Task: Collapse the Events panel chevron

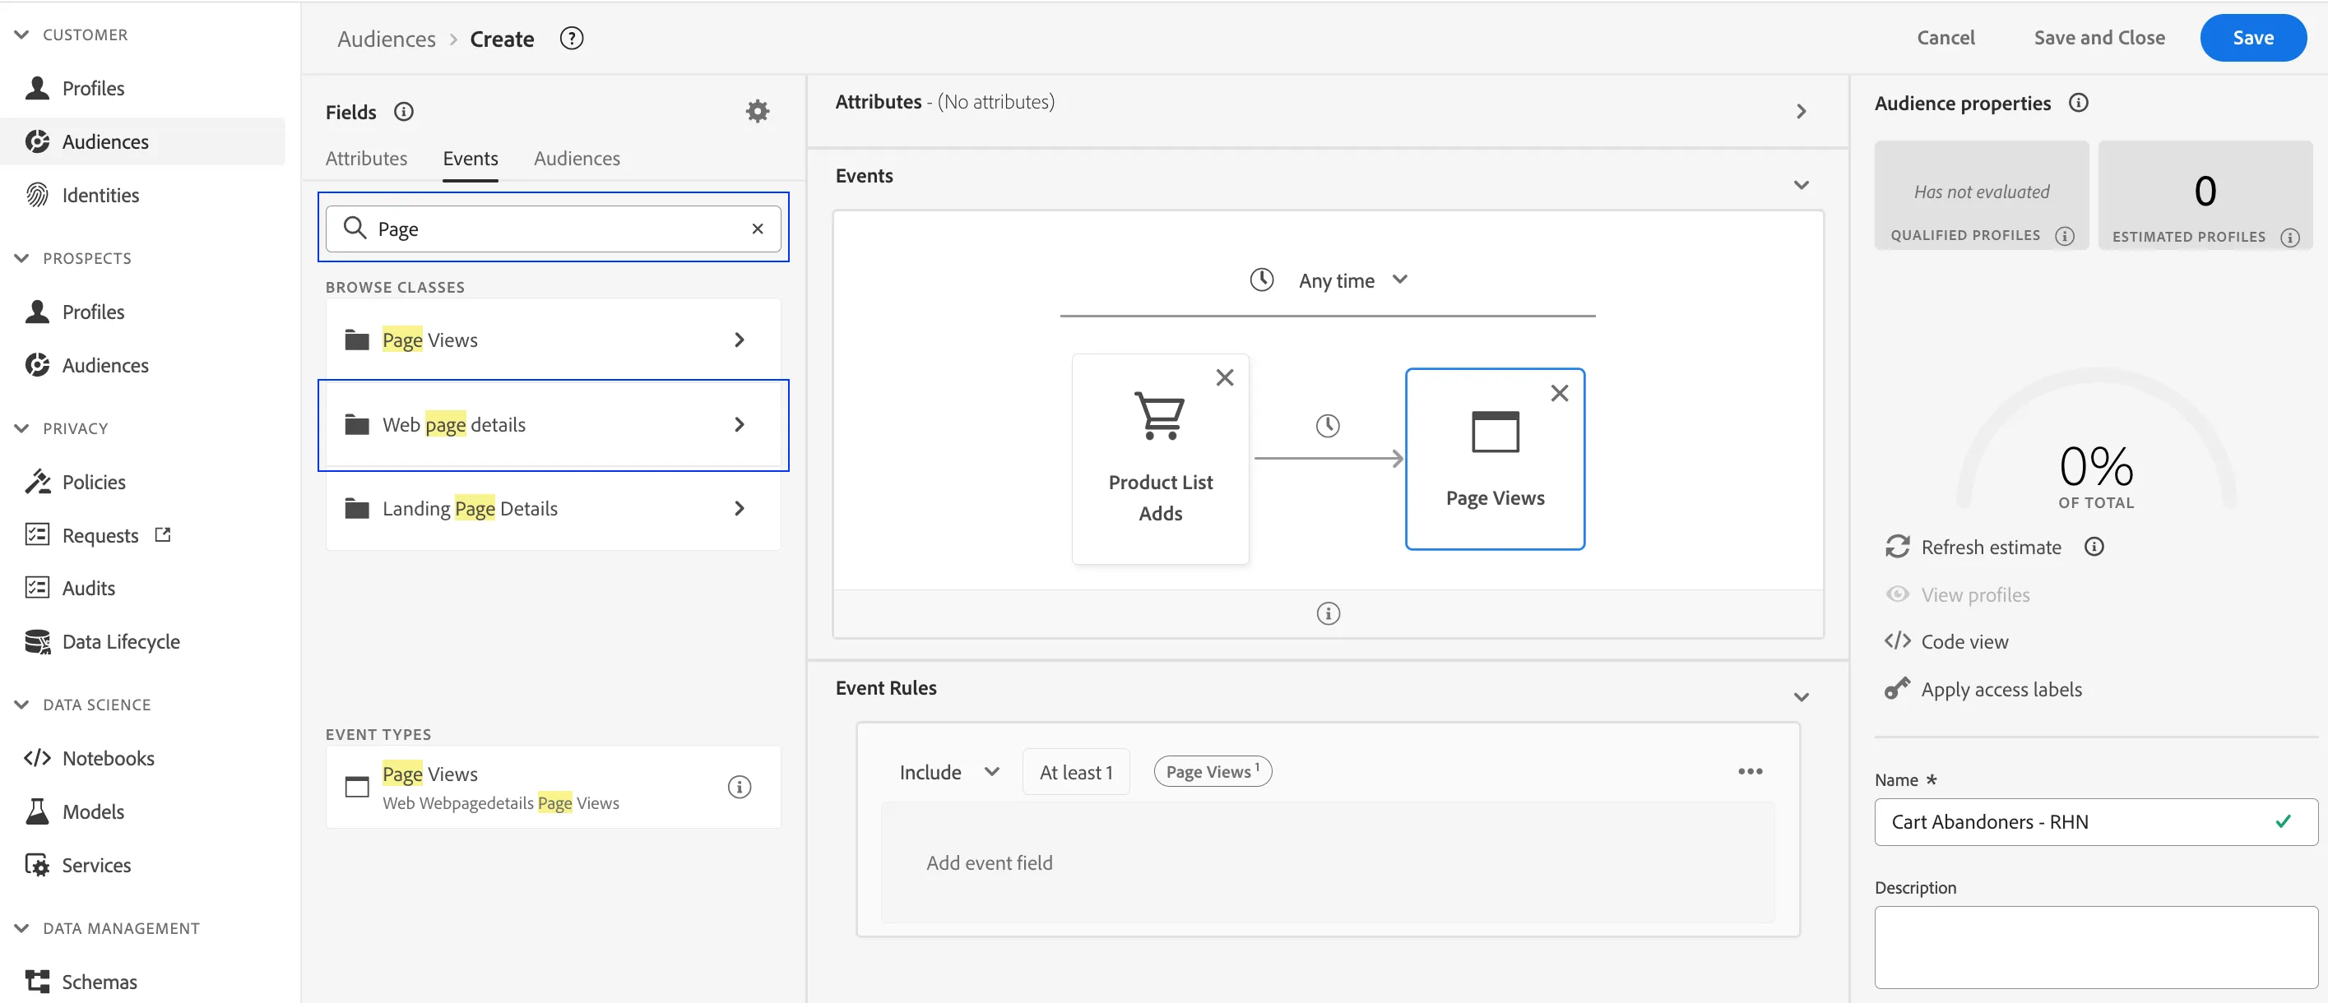Action: click(1800, 185)
